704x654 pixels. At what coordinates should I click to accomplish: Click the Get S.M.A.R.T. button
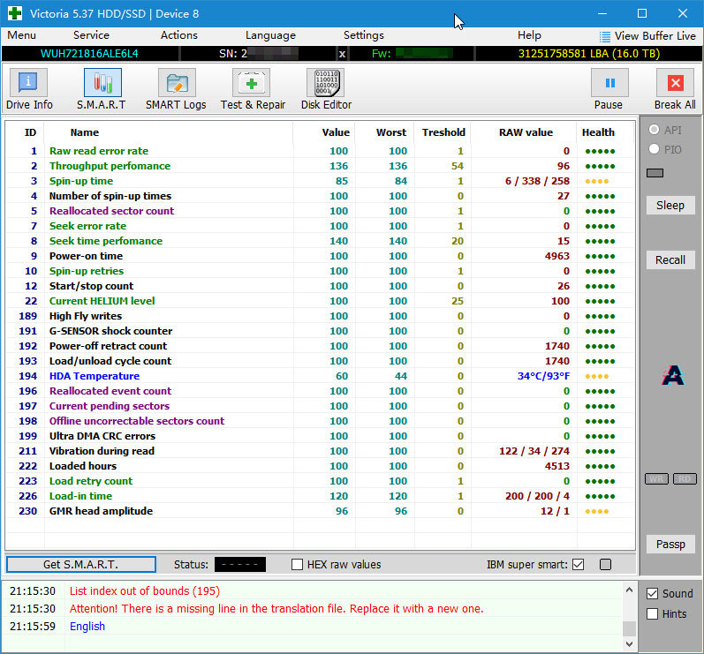pos(80,565)
